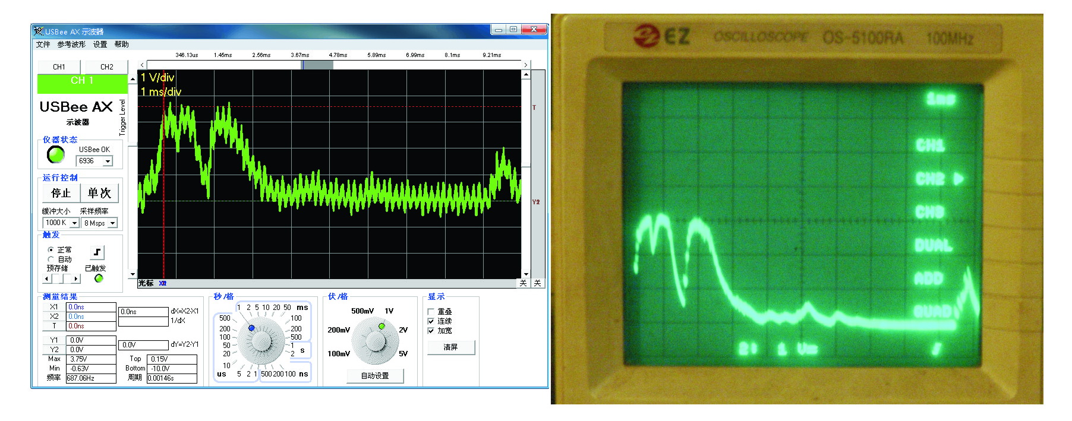Toggle the 连续 display checkbox

pyautogui.click(x=431, y=321)
